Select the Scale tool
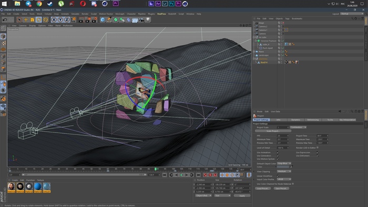Screen dimensions: 368x207 point(33,20)
